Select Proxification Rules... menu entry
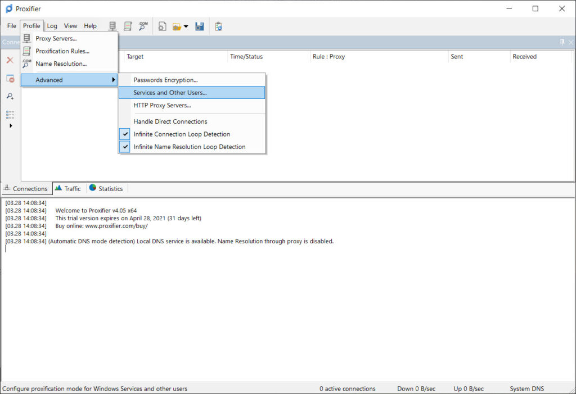Viewport: 576px width, 394px height. pos(69,51)
